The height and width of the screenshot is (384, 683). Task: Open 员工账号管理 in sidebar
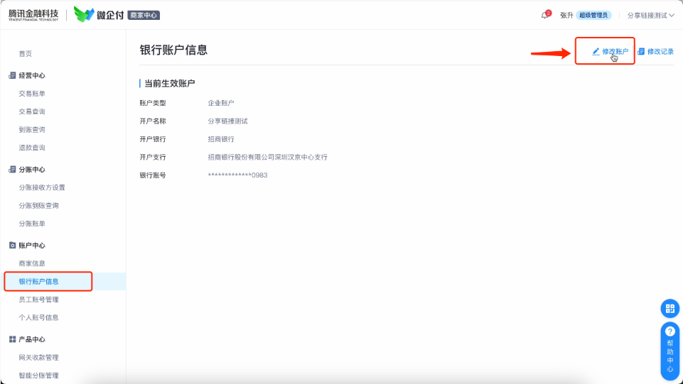[38, 300]
